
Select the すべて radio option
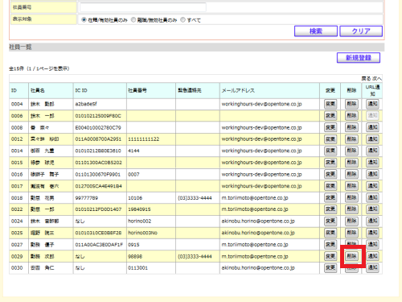[183, 20]
